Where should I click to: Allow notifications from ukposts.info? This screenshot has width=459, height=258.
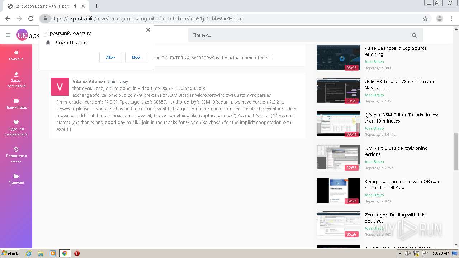coord(110,57)
